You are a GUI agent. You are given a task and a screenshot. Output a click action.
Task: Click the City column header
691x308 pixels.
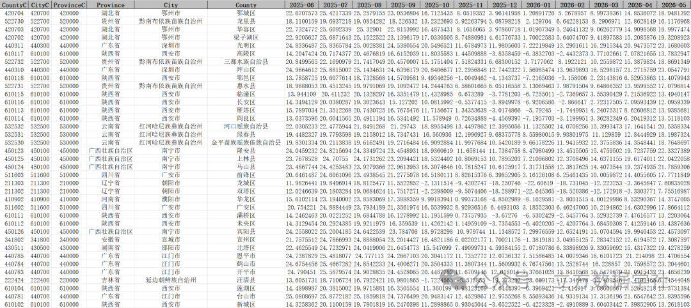coord(171,5)
